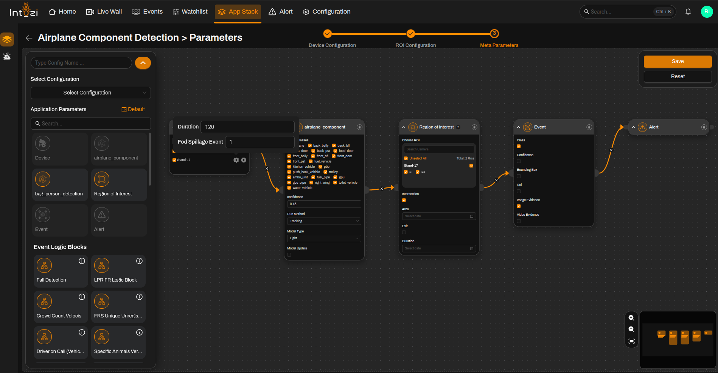Zoom in on the canvas
Viewport: 718px width, 373px height.
click(631, 318)
